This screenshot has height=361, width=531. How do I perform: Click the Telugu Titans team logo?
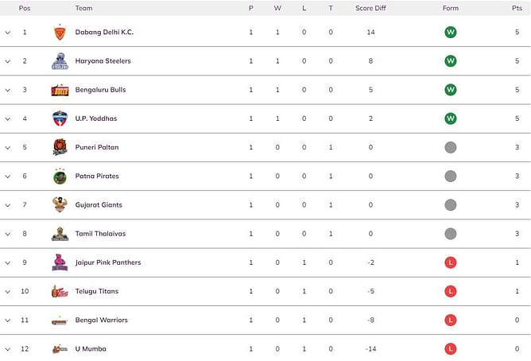click(x=60, y=291)
